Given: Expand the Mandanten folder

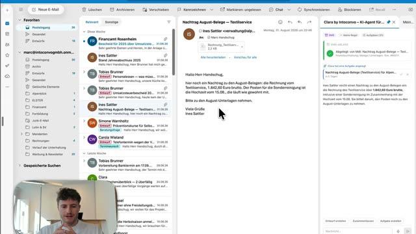Looking at the screenshot, I should [21, 134].
